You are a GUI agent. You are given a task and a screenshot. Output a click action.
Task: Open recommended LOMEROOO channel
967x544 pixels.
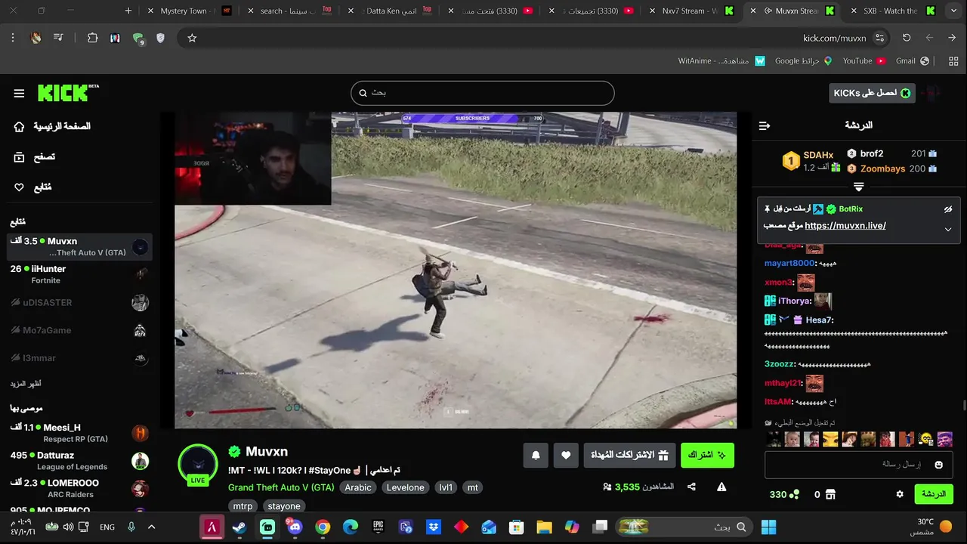point(79,488)
